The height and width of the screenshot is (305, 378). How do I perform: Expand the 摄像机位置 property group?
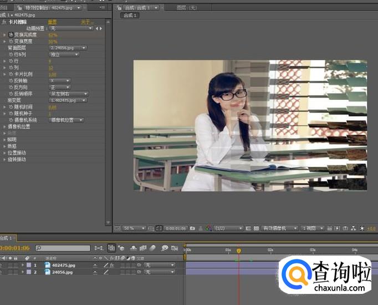coord(4,126)
